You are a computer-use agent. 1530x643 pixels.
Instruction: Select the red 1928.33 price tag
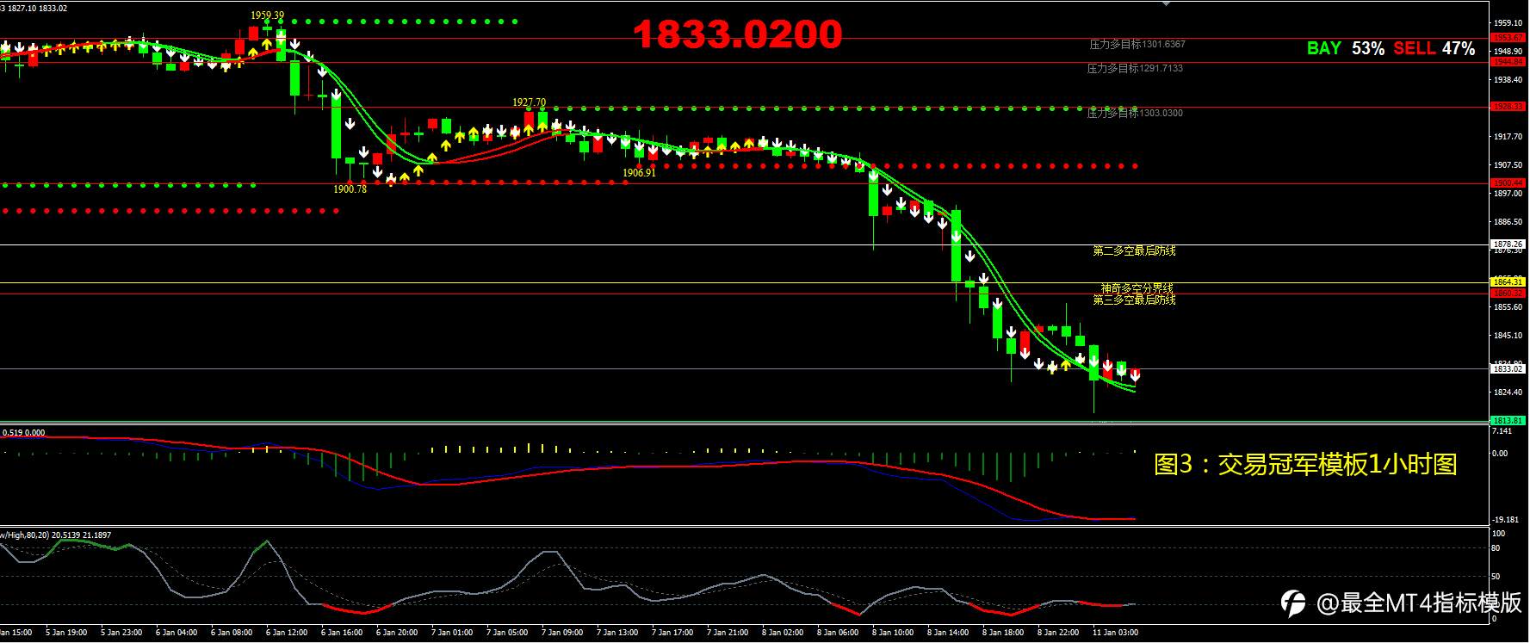(1508, 107)
